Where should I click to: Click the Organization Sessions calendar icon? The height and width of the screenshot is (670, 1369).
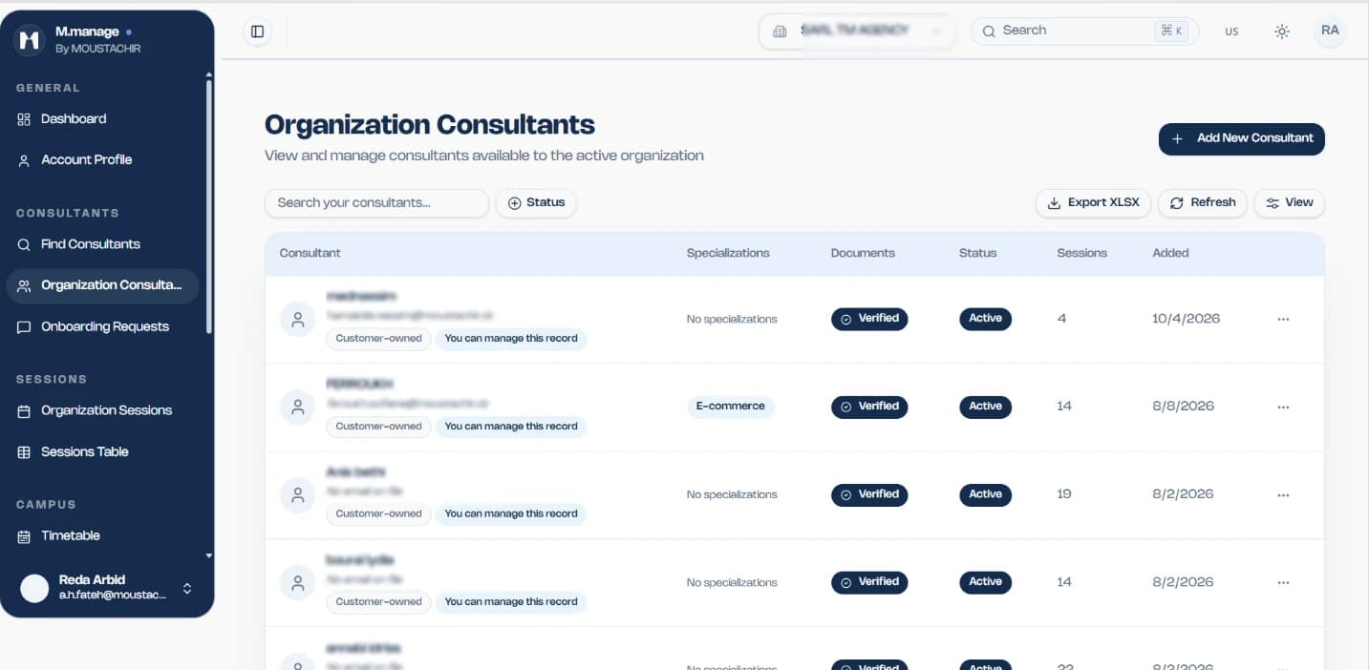point(24,410)
